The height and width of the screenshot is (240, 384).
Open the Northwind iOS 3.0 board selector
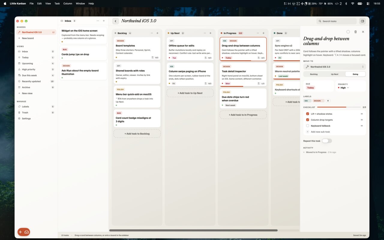coord(334,67)
